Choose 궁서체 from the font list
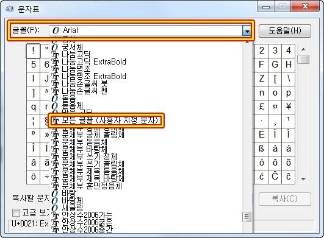 click(x=73, y=47)
